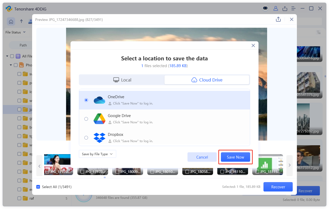Check the All Files tree checkbox
The width and height of the screenshot is (329, 209).
click(12, 56)
